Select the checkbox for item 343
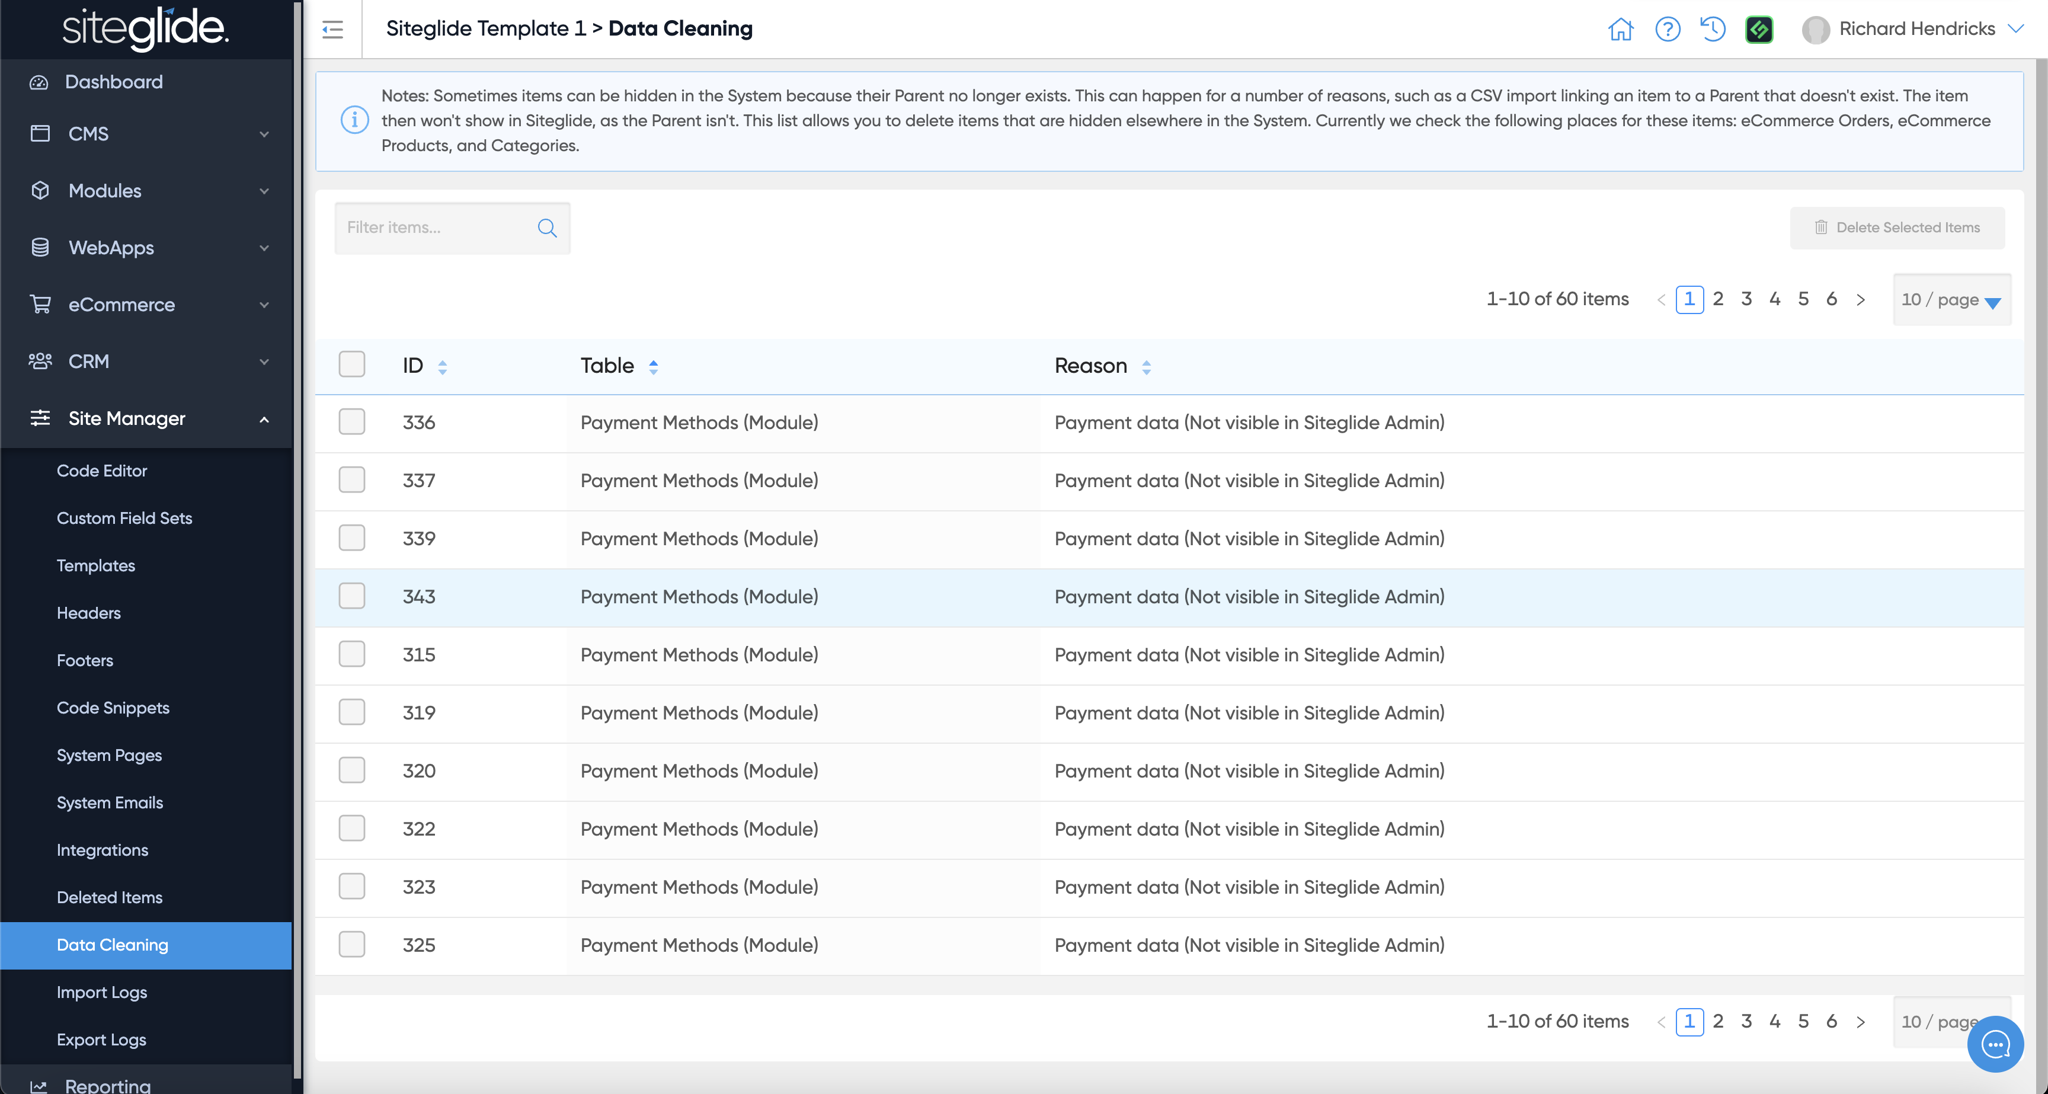Image resolution: width=2048 pixels, height=1094 pixels. point(351,596)
